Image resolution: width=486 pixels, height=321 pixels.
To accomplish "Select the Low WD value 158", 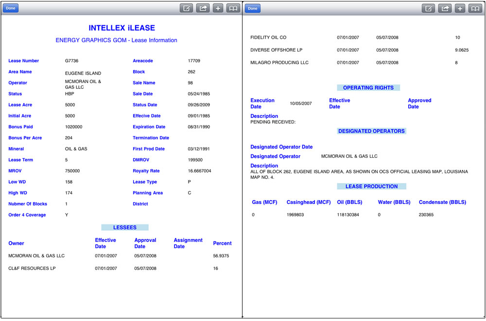I will (69, 182).
